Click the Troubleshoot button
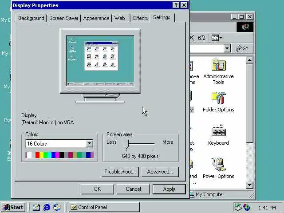 (120, 172)
